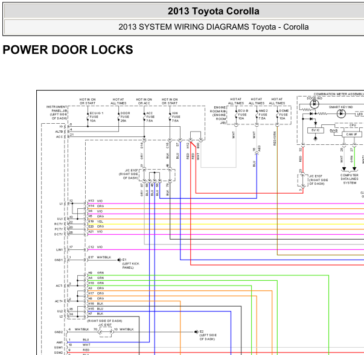Image resolution: width=364 pixels, height=355 pixels.
Task: Click 'H8 ORG' wire label
Action: (96, 298)
